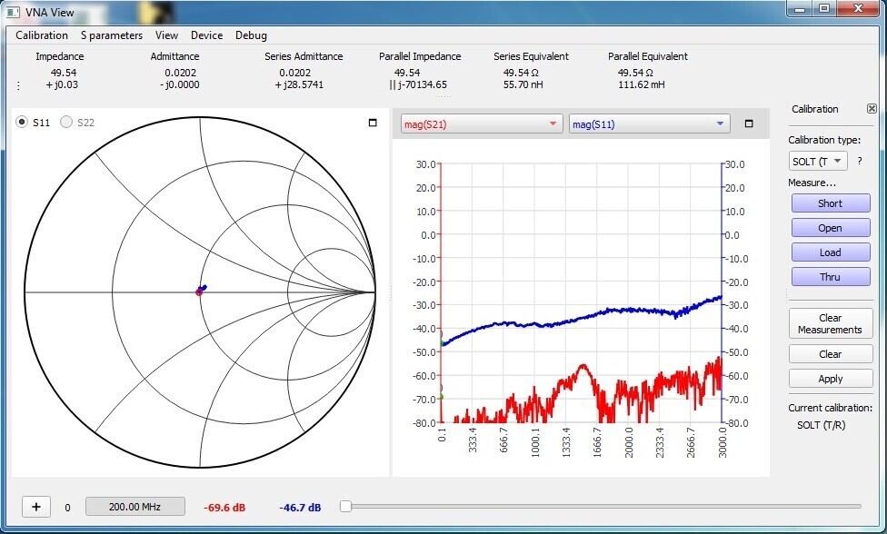Close the VNA View window
The height and width of the screenshot is (534, 887).
click(859, 9)
